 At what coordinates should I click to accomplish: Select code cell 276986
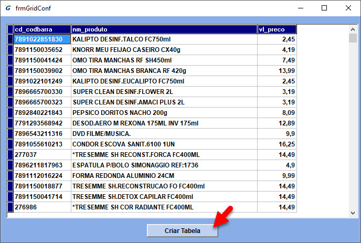[42, 207]
